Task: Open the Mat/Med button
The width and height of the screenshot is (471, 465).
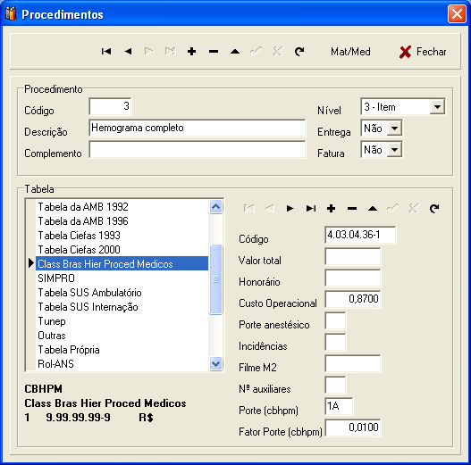Action: pyautogui.click(x=350, y=52)
